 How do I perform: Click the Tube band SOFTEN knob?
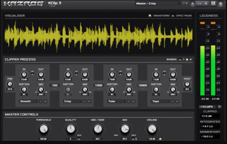(112, 90)
